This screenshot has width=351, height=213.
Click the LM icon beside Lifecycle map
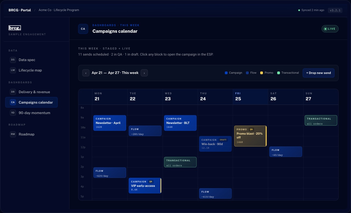pos(13,70)
